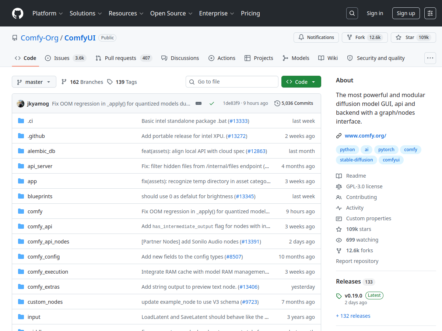The width and height of the screenshot is (442, 331).
Task: Click the GitHub octocat logo
Action: point(17,13)
